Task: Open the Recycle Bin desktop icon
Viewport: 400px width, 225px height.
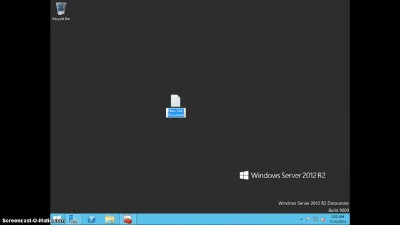Action: pyautogui.click(x=61, y=11)
